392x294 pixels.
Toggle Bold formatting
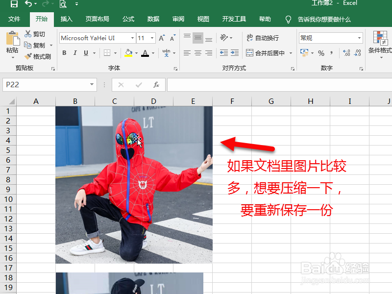(64, 53)
